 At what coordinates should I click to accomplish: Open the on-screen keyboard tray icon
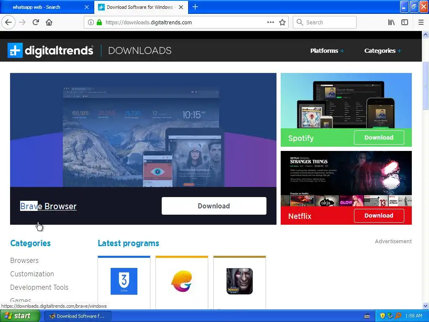pos(367,316)
